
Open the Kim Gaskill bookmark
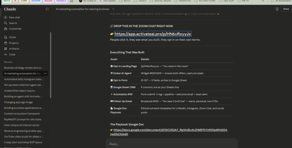(x=107, y=1)
